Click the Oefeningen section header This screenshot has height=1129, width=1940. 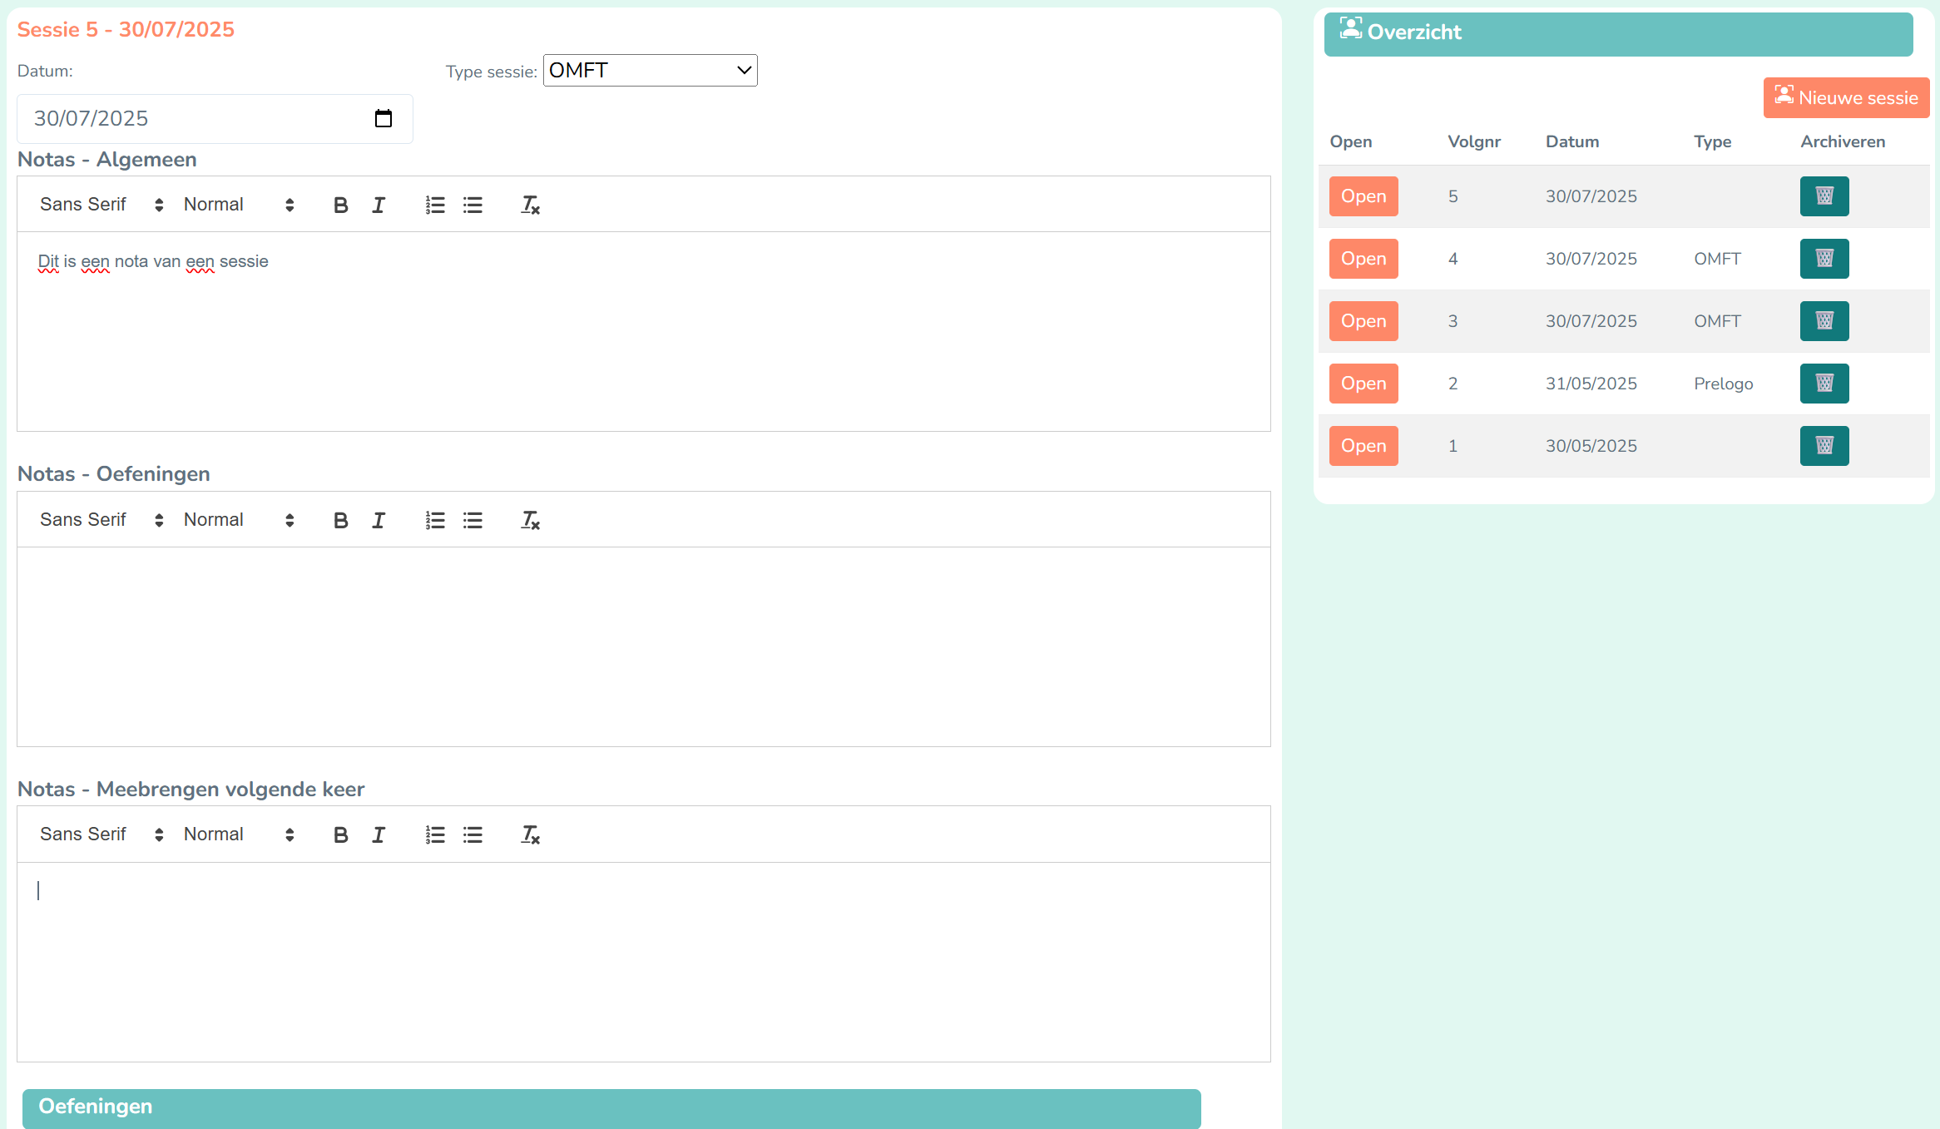[x=611, y=1107]
